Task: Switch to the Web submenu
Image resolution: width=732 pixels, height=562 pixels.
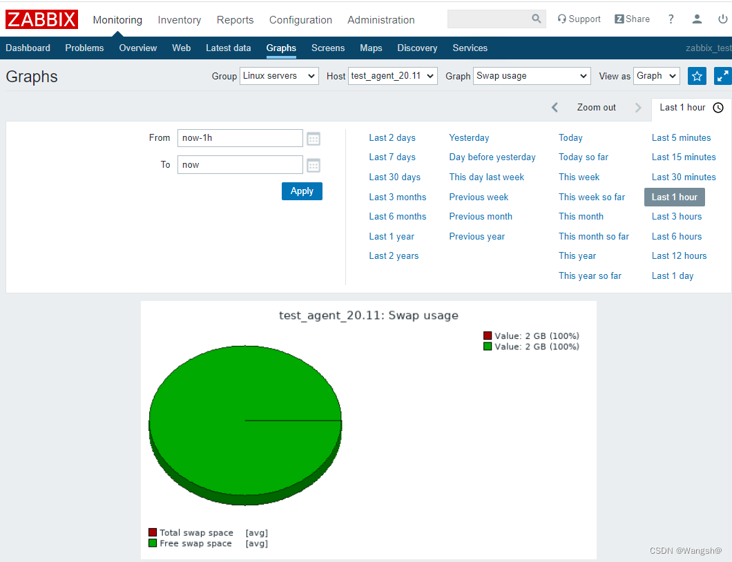Action: pyautogui.click(x=181, y=48)
